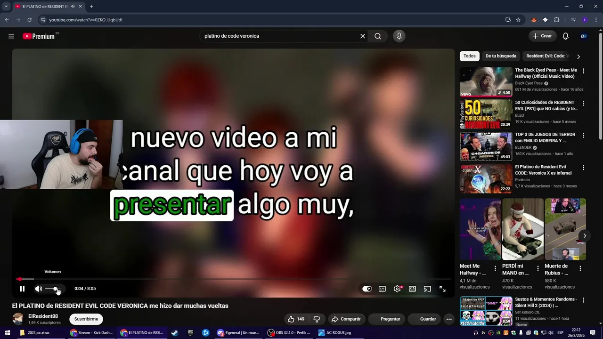Open options for Sustos & Momentos Randoms
The width and height of the screenshot is (603, 339).
584,300
